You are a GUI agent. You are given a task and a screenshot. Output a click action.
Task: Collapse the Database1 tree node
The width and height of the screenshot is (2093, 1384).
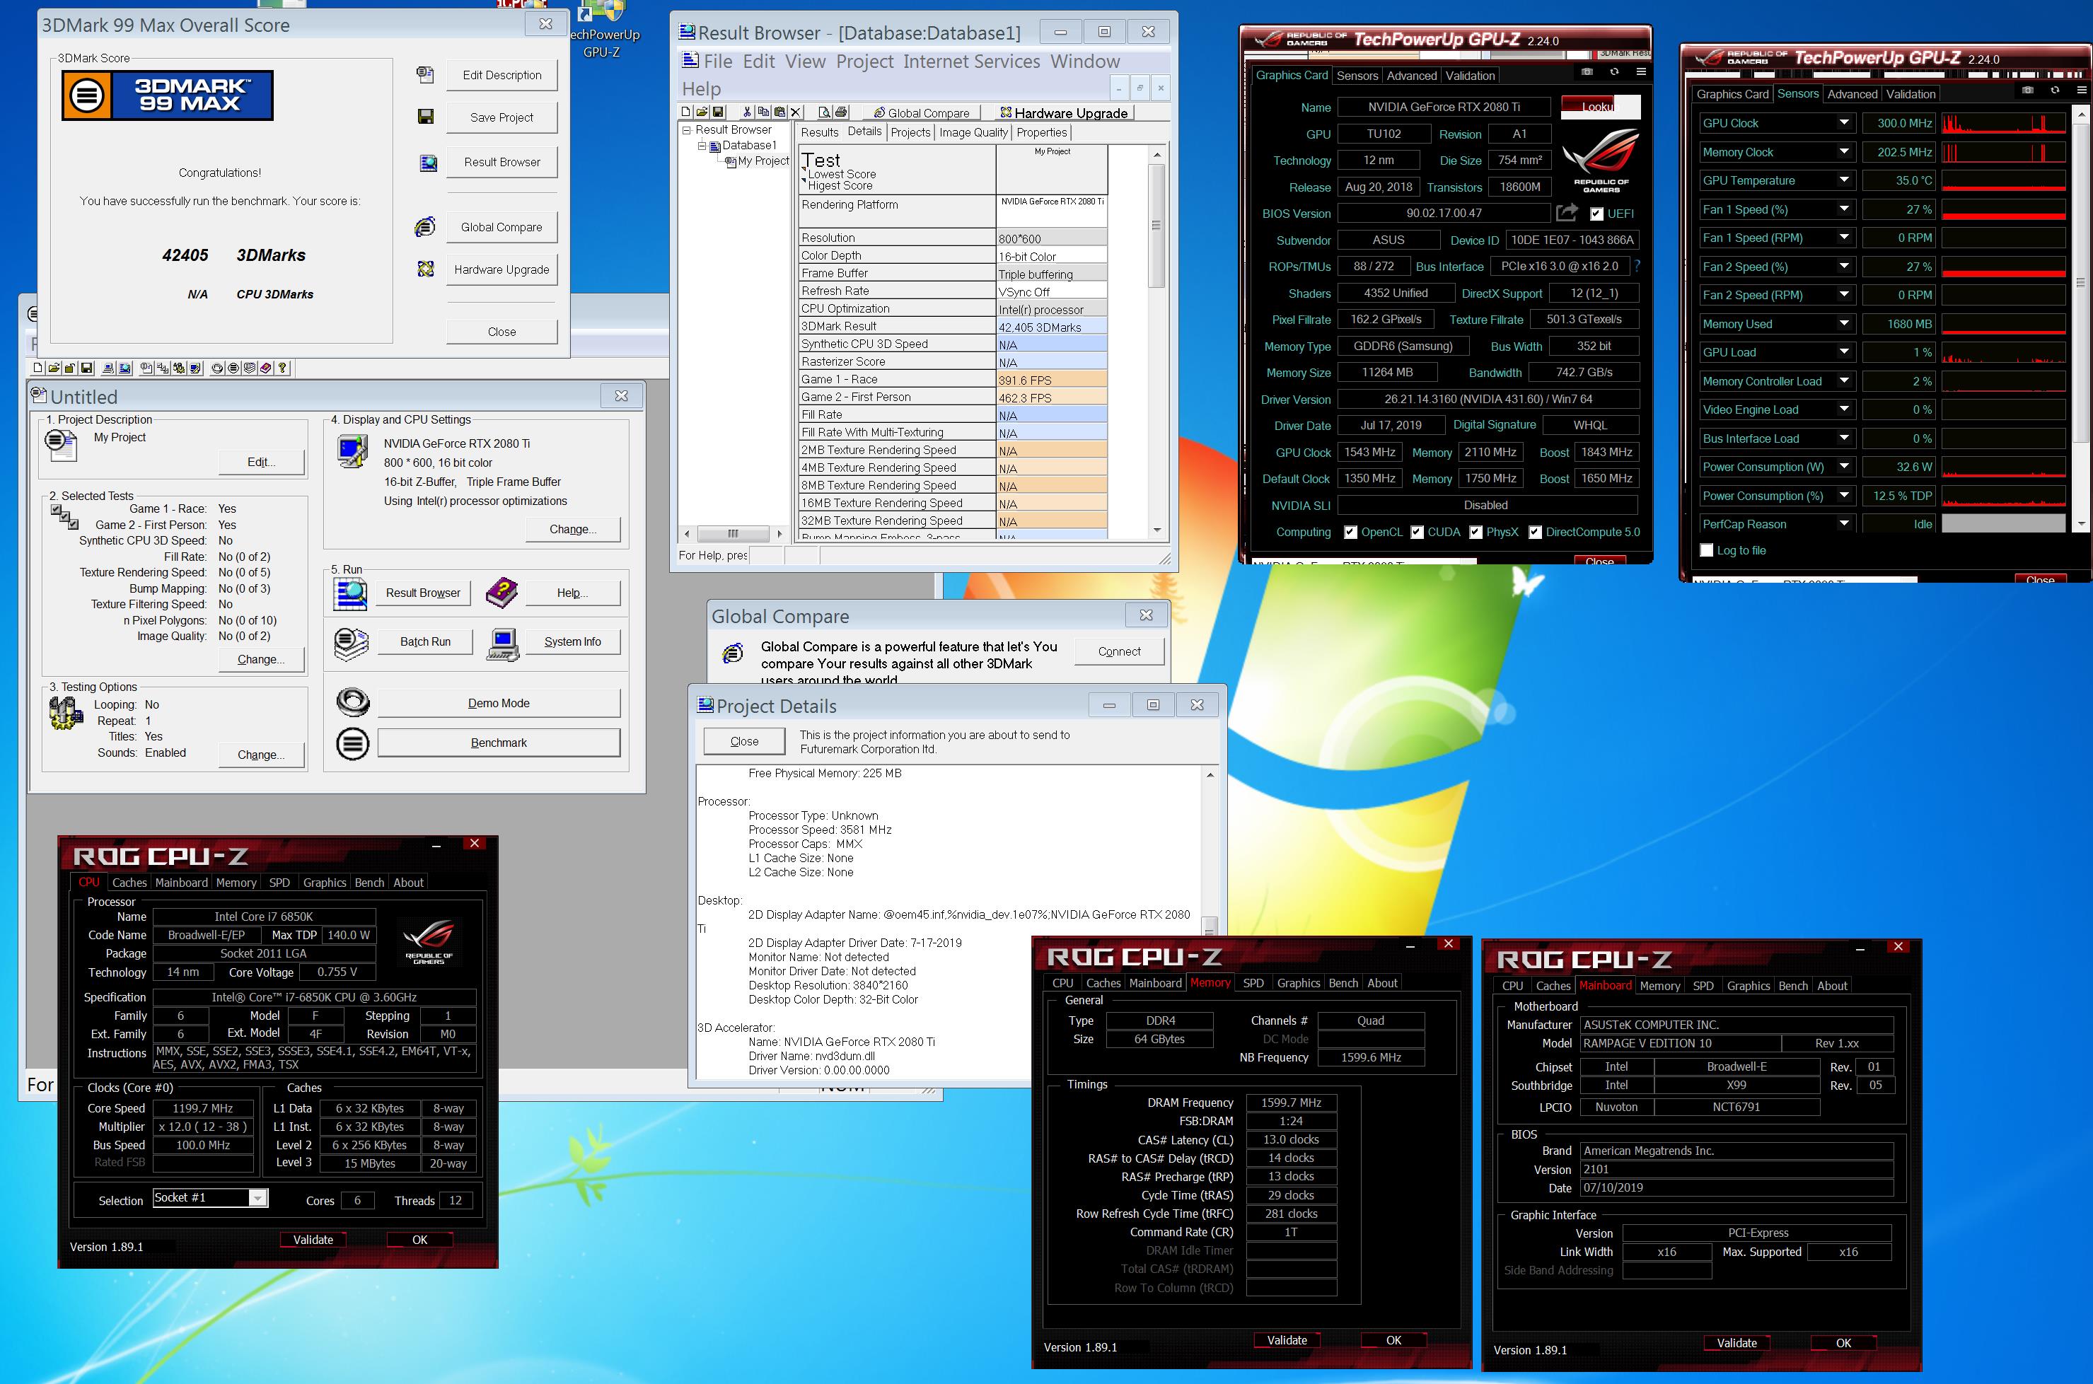pos(702,146)
